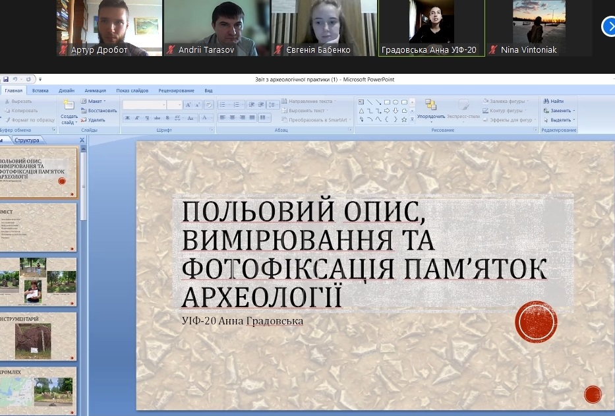Toggle italic К formatting

point(137,118)
